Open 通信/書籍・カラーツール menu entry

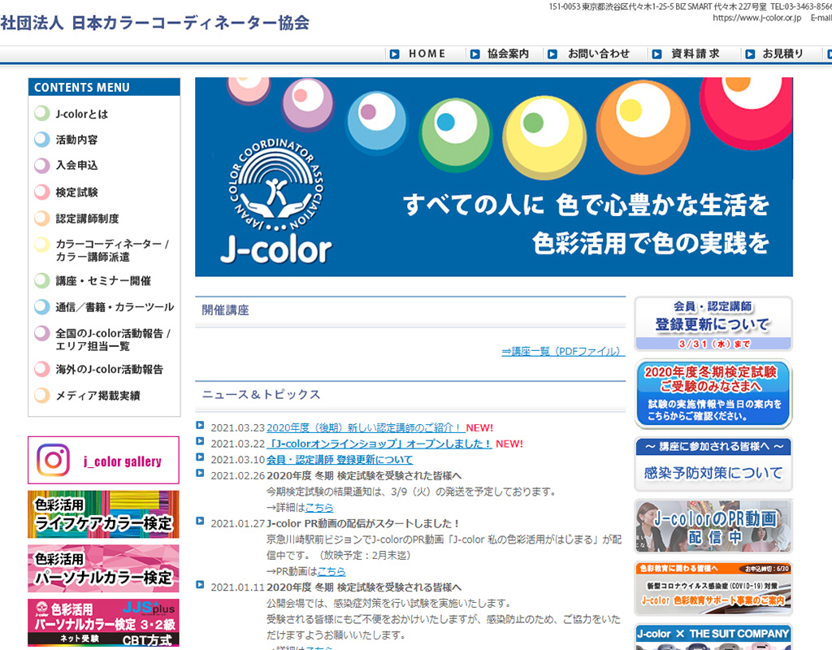pos(115,306)
